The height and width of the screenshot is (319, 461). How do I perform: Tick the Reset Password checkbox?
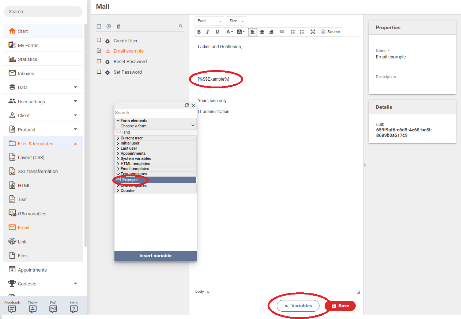(x=99, y=61)
